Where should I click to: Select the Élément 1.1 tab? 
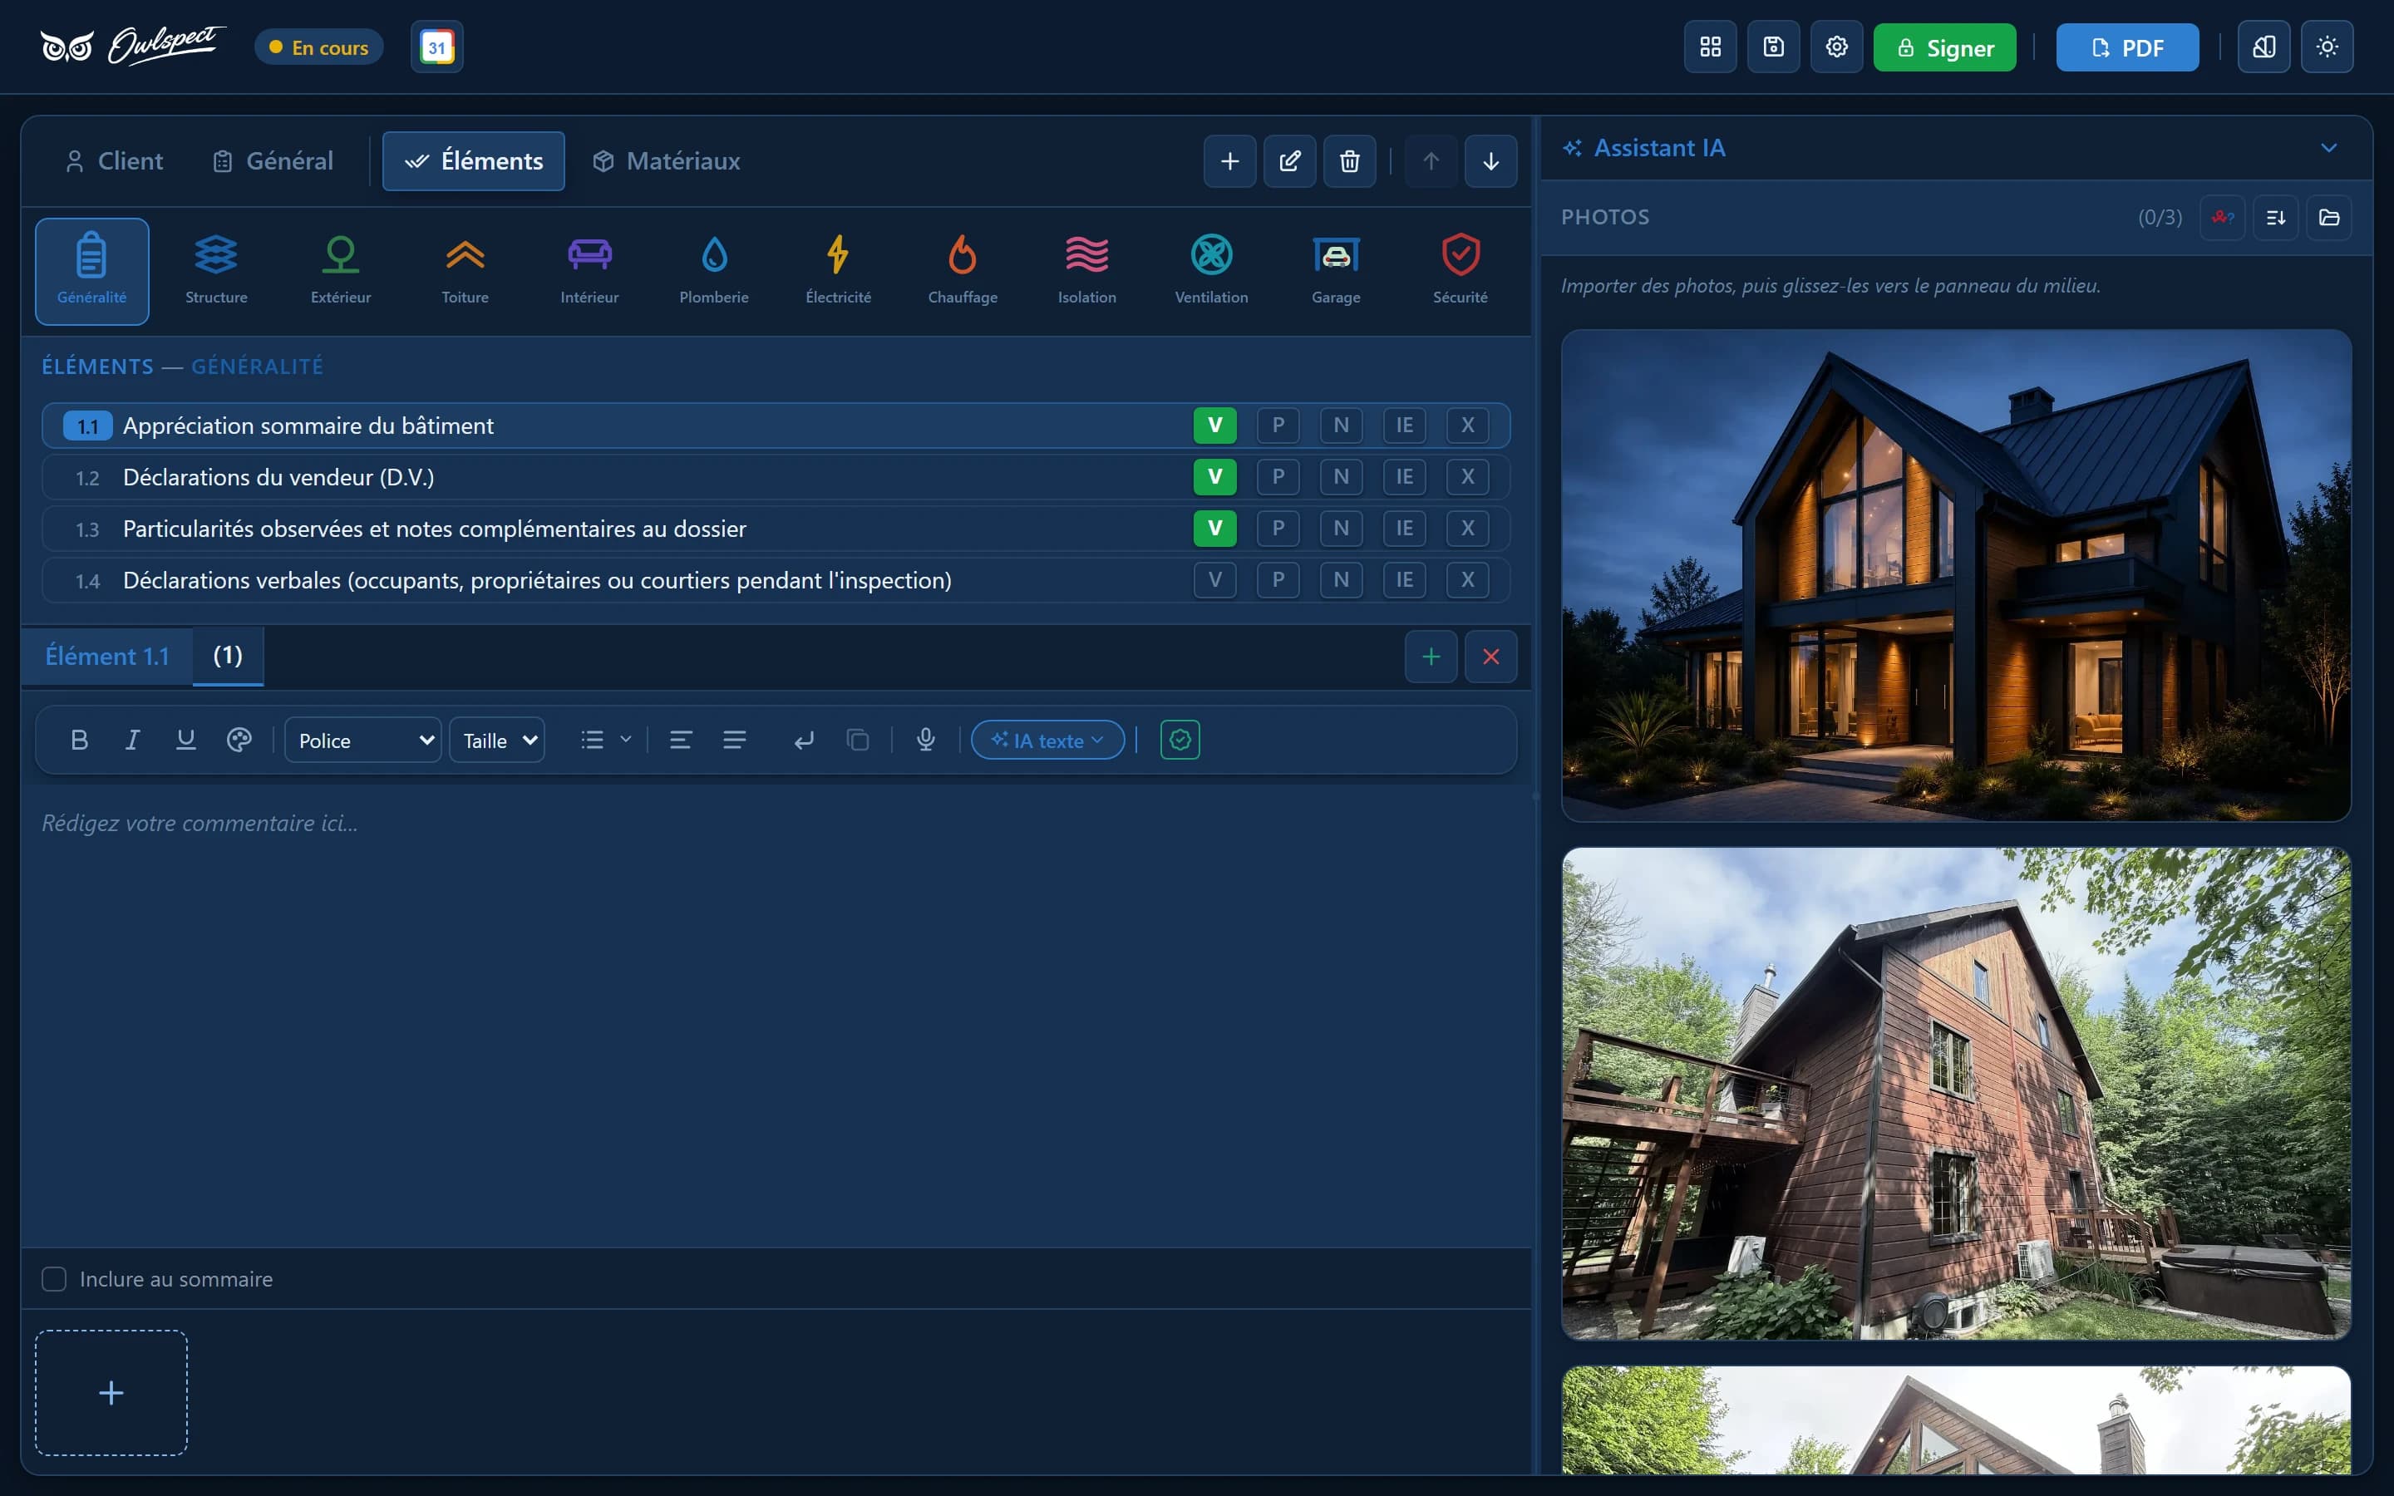[107, 656]
